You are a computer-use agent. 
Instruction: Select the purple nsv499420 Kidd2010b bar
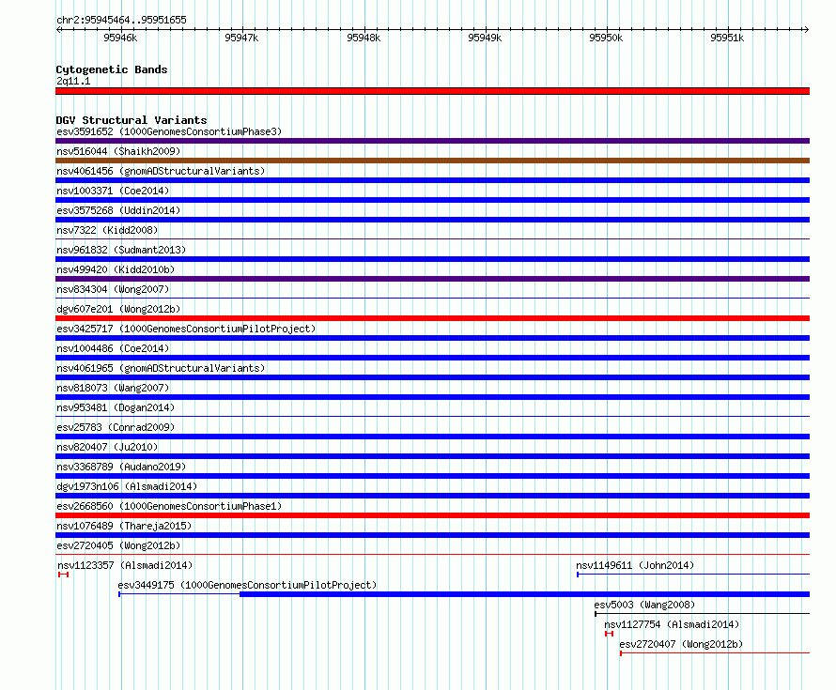pyautogui.click(x=432, y=279)
